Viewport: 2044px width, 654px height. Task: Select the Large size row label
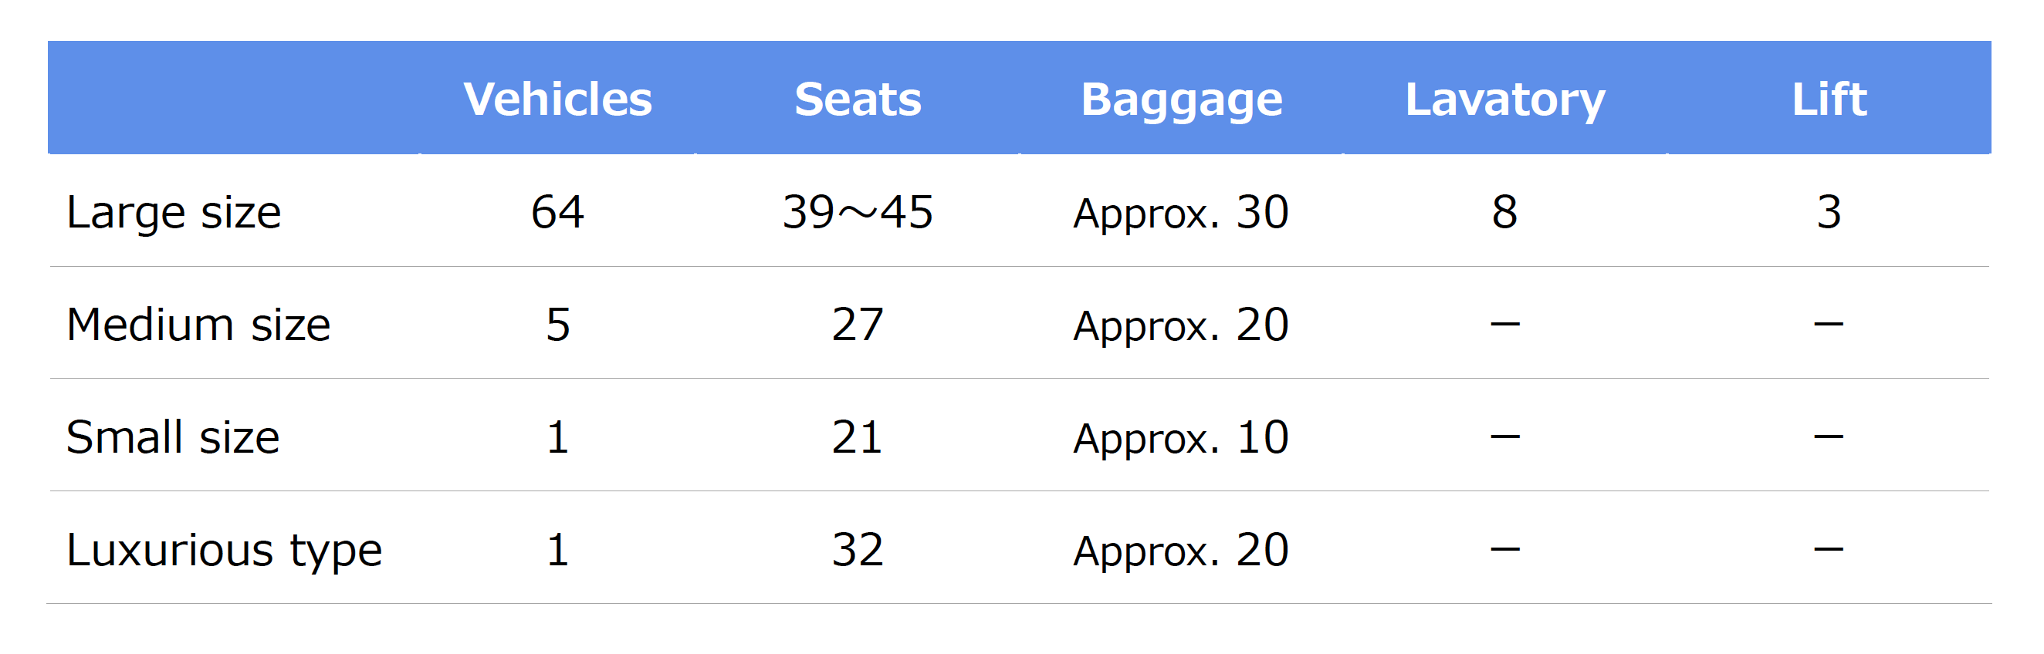(x=174, y=212)
